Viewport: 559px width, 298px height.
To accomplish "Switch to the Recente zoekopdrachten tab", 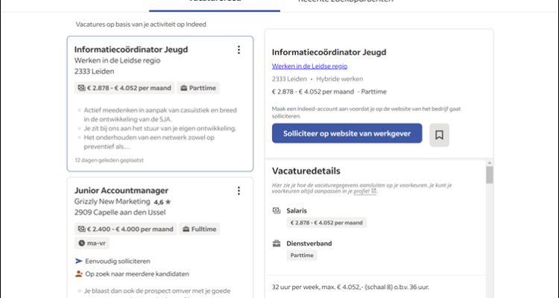I will 345,2.
